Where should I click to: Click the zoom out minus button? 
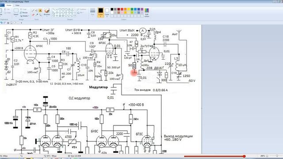pos(267,156)
